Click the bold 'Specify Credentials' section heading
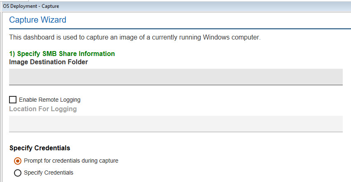351x182 pixels. [x=40, y=148]
